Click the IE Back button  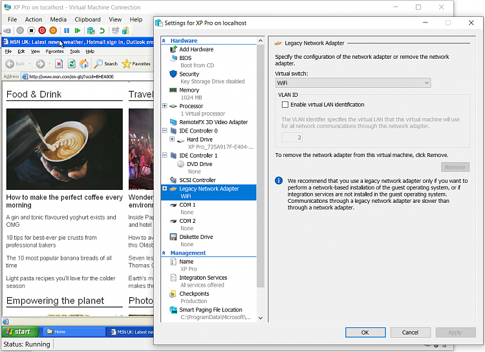click(15, 64)
